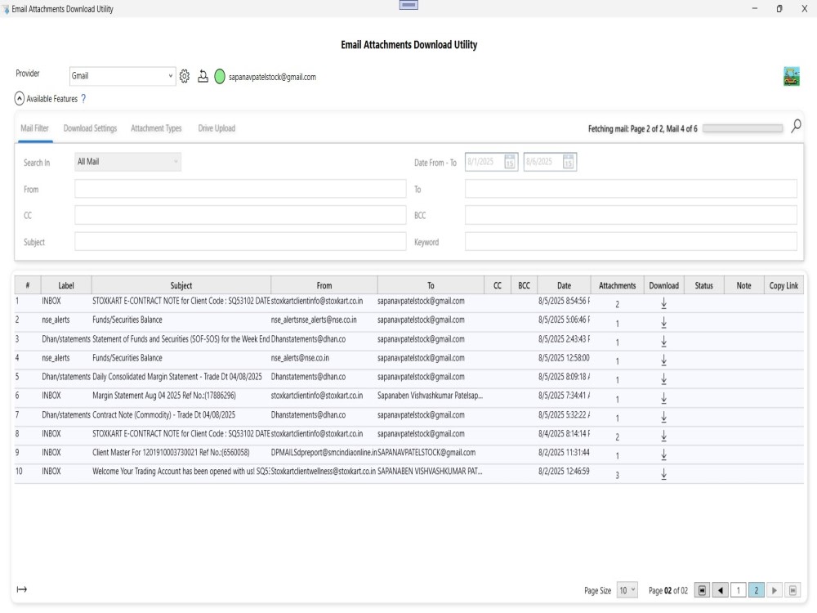Screen dimensions: 817x613
Task: Sort by the Subject column header
Action: coord(181,285)
